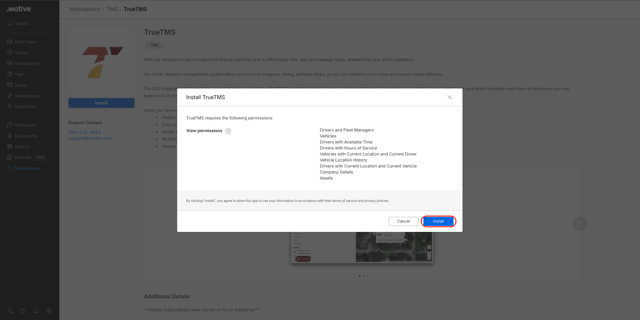Click 'Drivers with Available Time' permission
The width and height of the screenshot is (640, 320).
(346, 142)
